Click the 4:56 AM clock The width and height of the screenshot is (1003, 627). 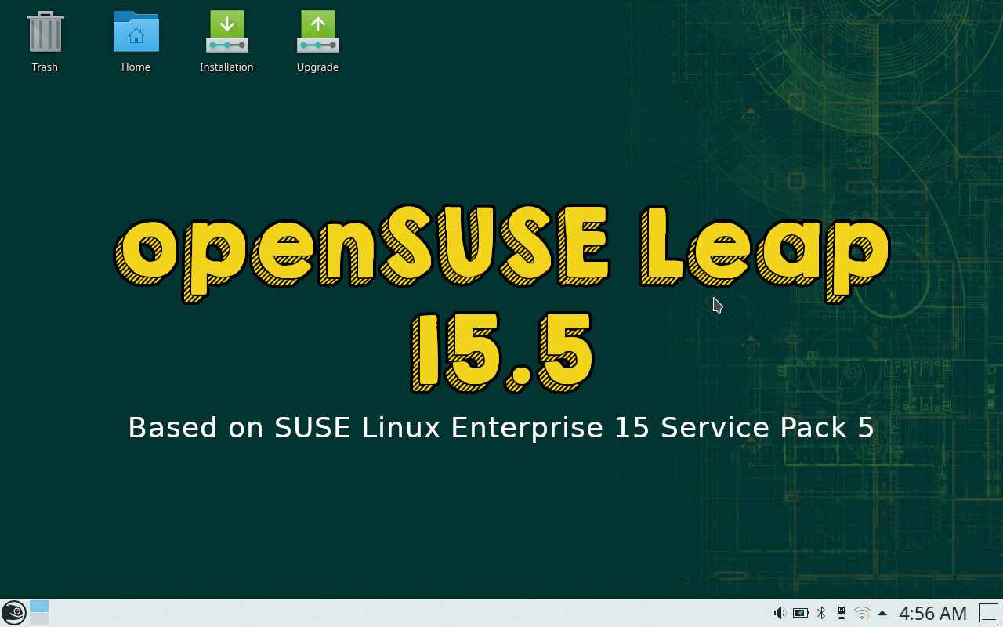(x=932, y=613)
